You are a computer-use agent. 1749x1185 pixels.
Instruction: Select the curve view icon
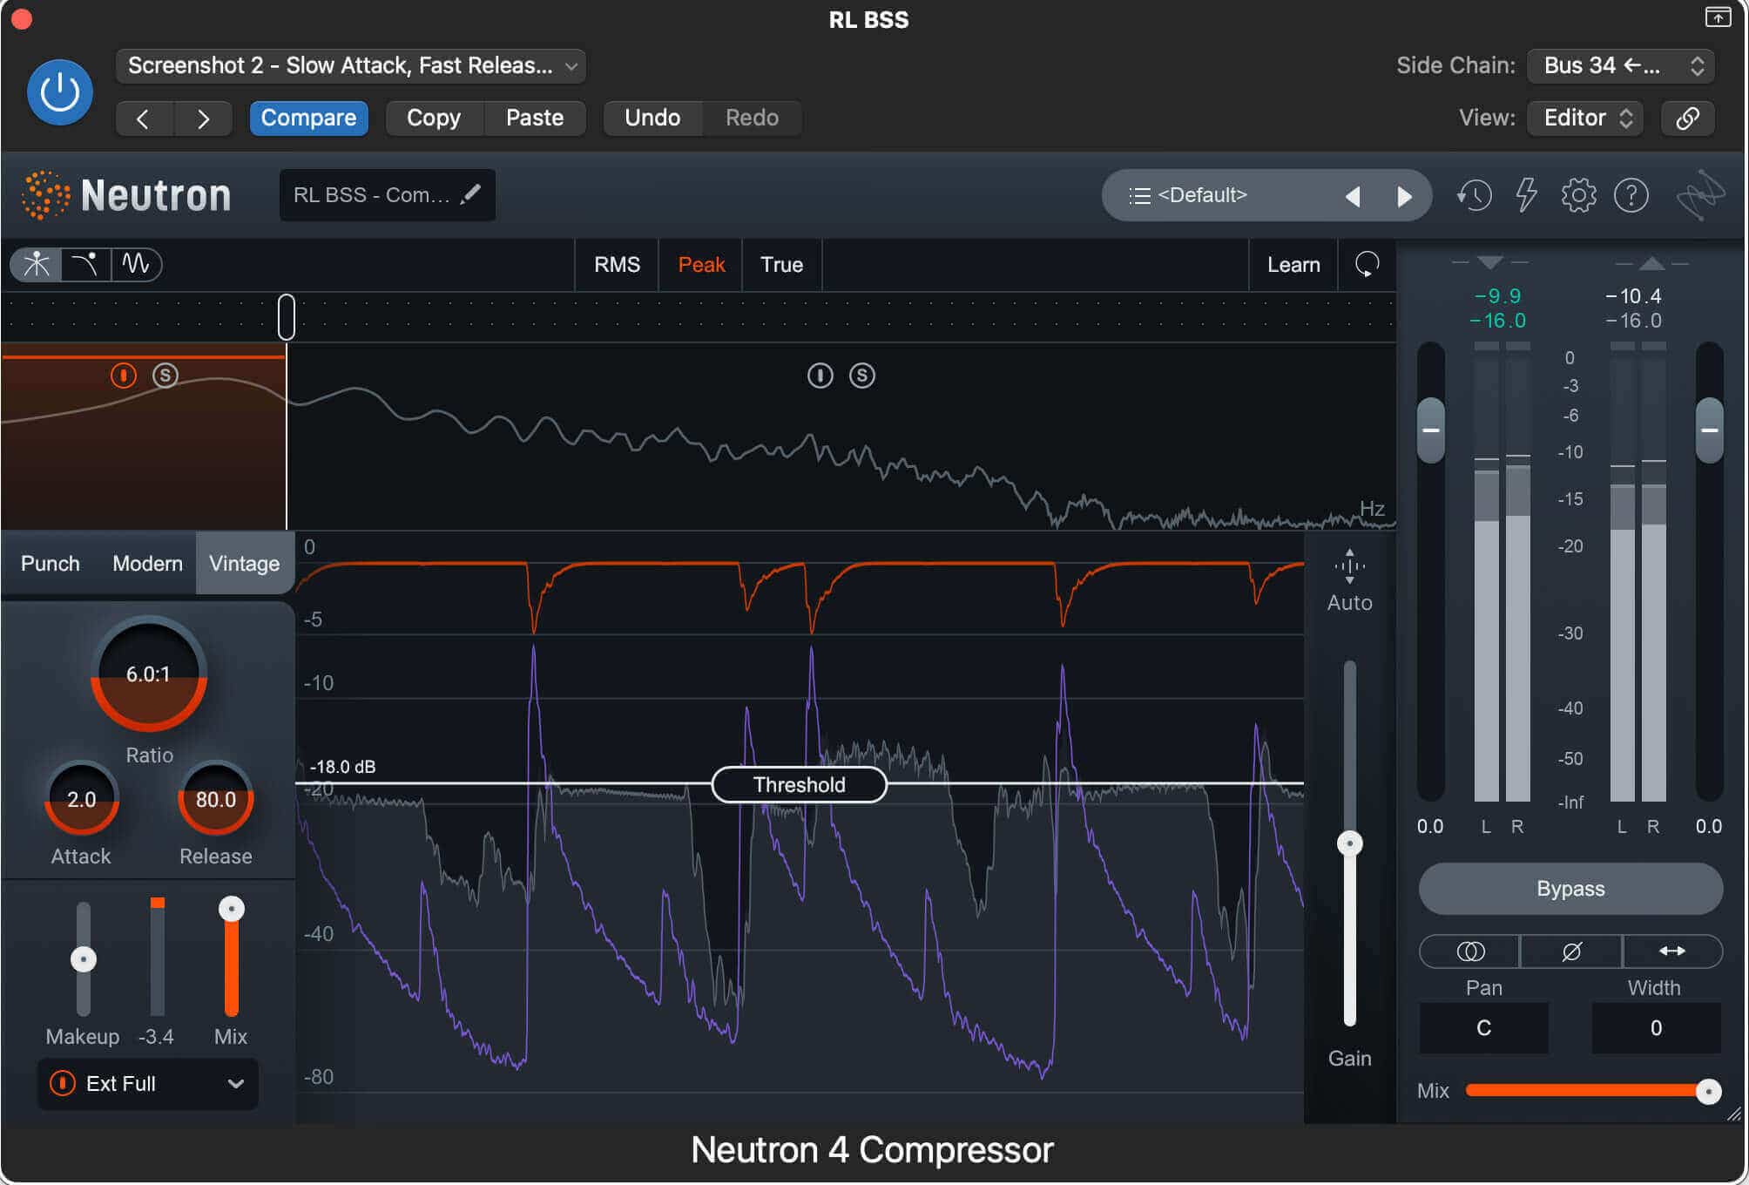pyautogui.click(x=85, y=264)
